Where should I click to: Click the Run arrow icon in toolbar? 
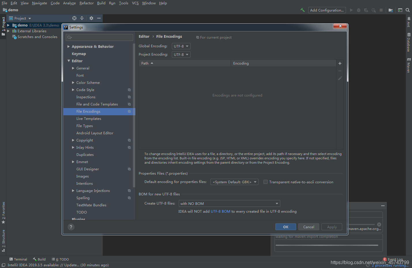[351, 10]
